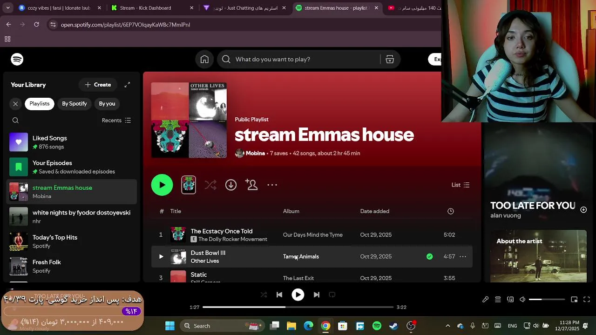Click the address bar URL
The height and width of the screenshot is (335, 596).
pyautogui.click(x=125, y=25)
